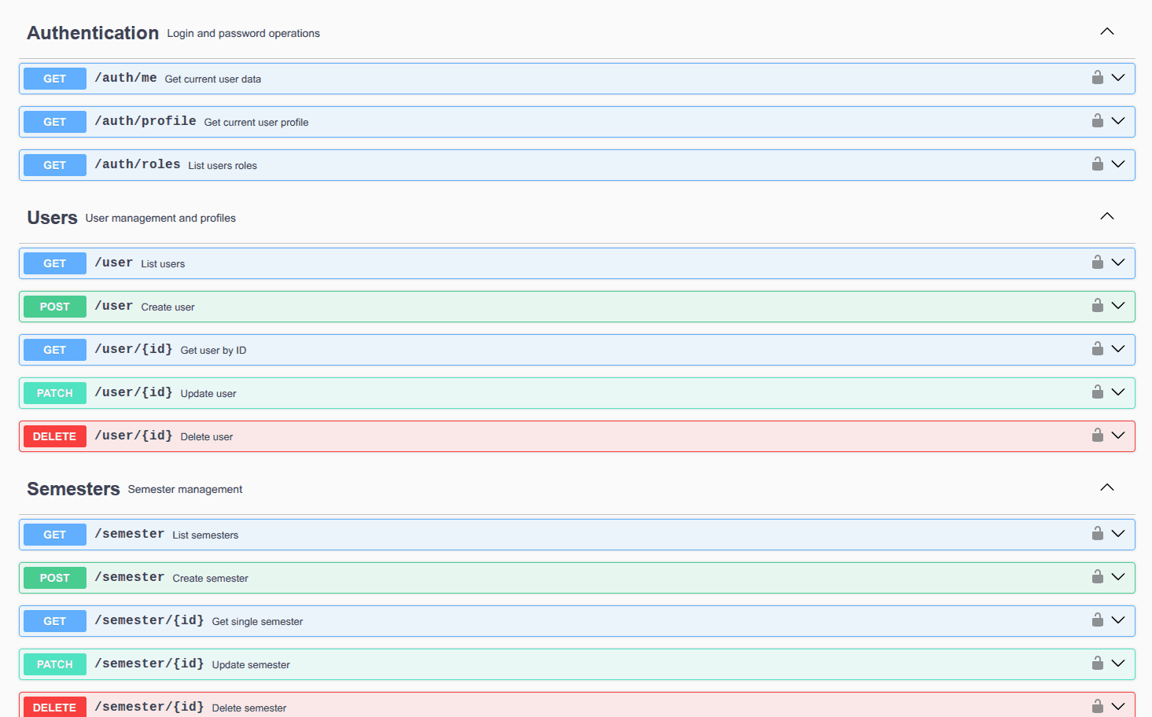
Task: Click authorization lock for /auth/profile endpoint
Action: (1097, 121)
